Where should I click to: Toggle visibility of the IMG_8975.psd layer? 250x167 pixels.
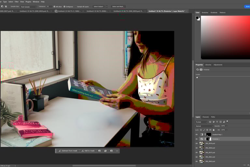[197, 152]
